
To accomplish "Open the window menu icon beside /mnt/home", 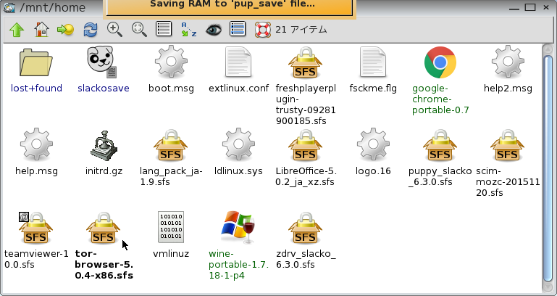I will [x=9, y=7].
